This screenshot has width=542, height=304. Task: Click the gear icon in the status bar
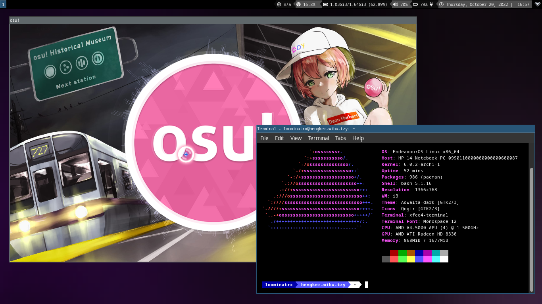coord(279,4)
